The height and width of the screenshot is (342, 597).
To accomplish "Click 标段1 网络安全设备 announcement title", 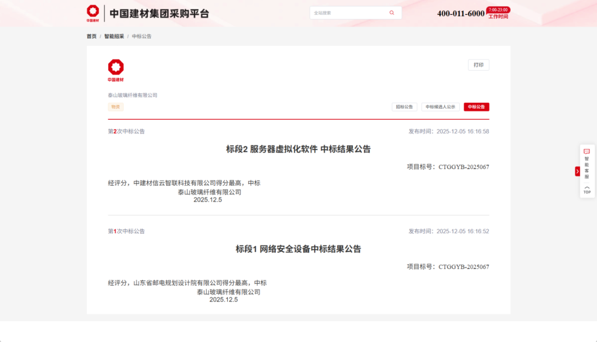I will [x=298, y=249].
